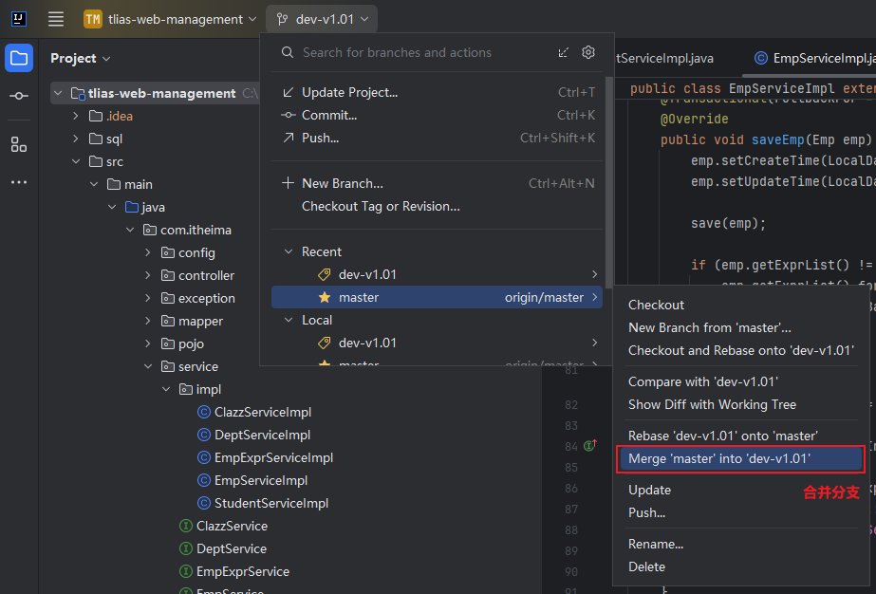
Task: Click the ClazzServiceImpl class icon
Action: point(204,413)
